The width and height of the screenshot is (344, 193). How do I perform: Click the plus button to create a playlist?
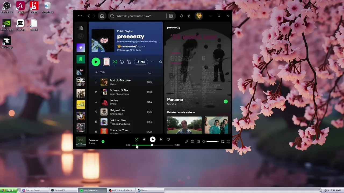coord(81,36)
